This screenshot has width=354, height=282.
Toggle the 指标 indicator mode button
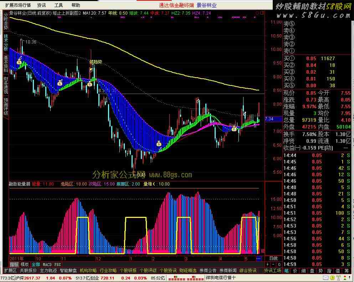[x=14, y=265]
